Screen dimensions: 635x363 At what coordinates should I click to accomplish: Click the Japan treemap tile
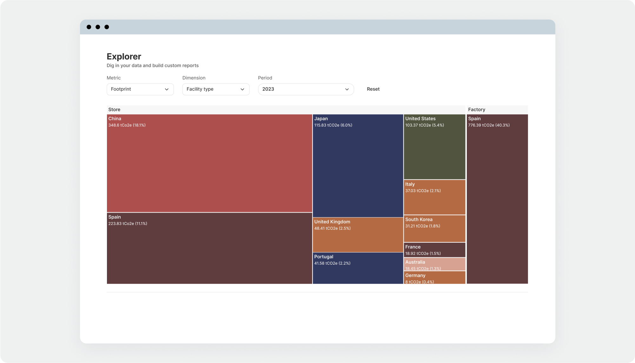point(358,166)
